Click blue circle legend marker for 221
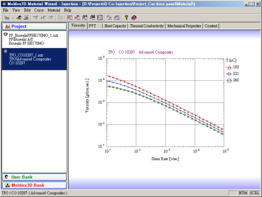 point(229,74)
